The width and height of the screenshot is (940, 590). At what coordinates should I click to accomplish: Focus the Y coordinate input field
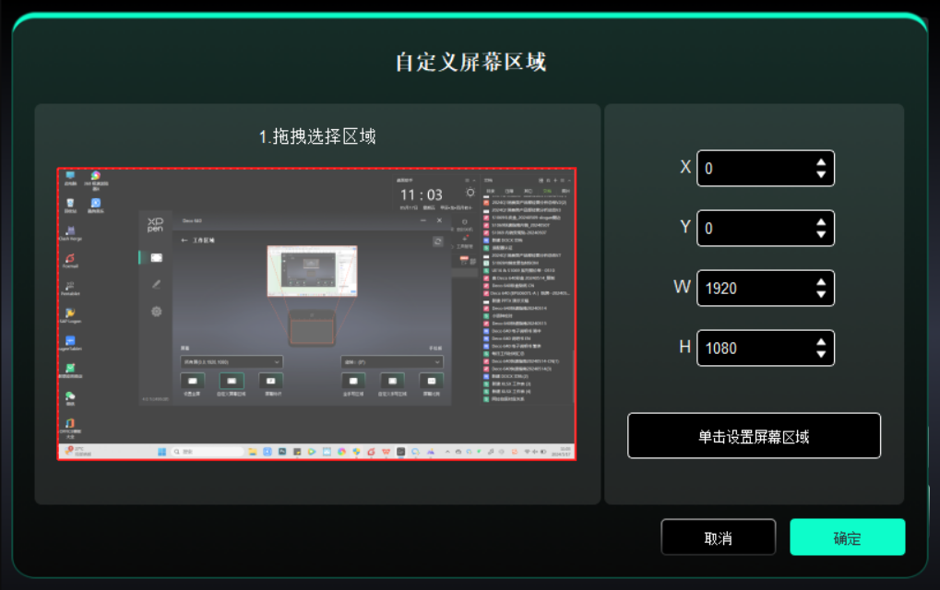point(752,229)
